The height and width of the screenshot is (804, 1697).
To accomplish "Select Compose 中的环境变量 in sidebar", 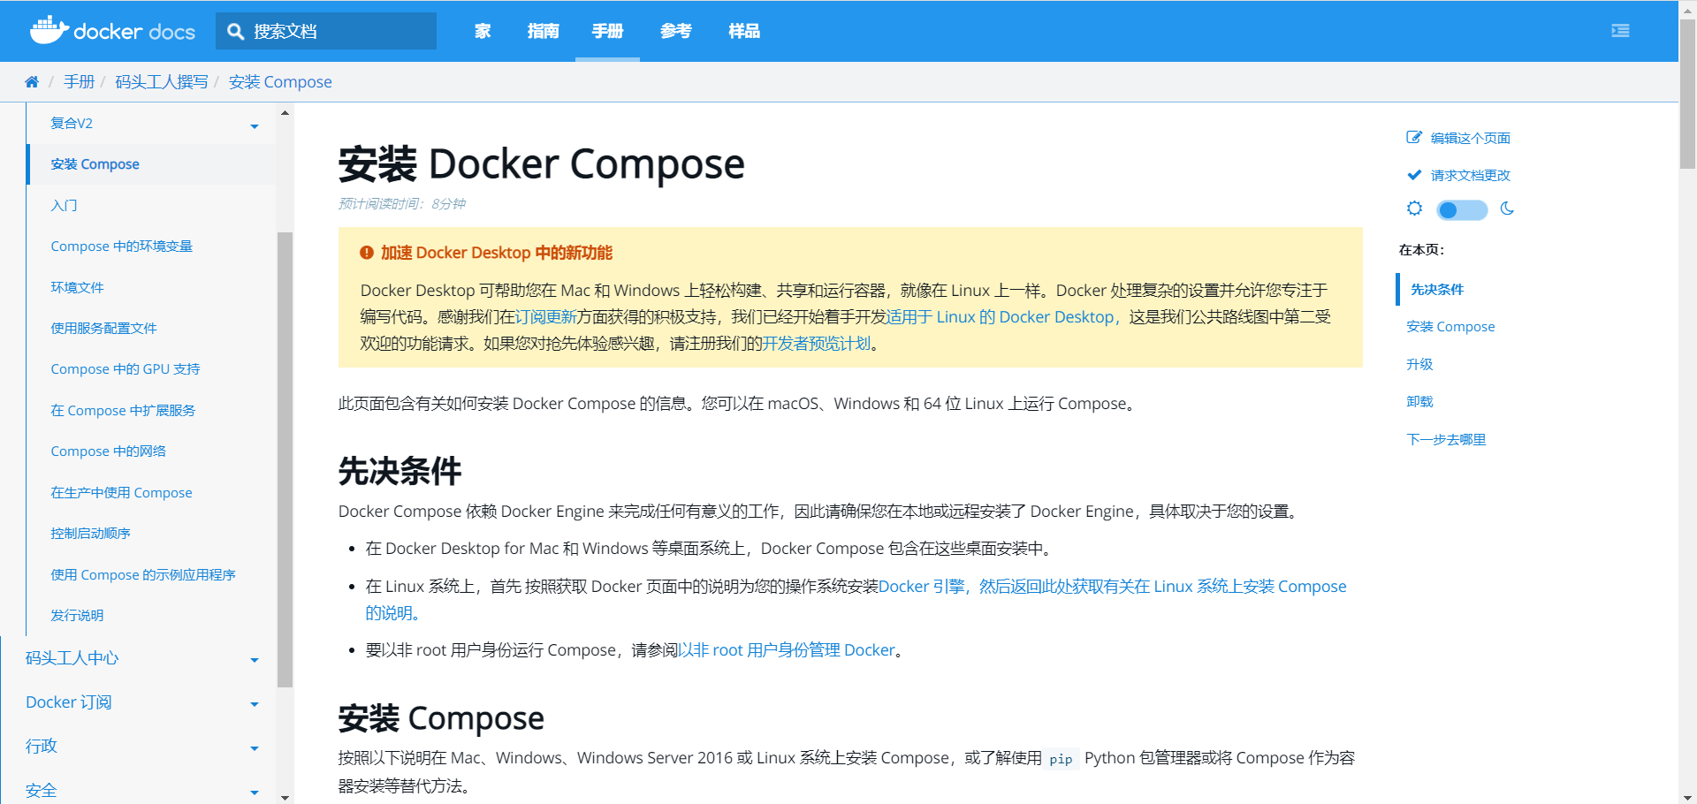I will pos(121,247).
